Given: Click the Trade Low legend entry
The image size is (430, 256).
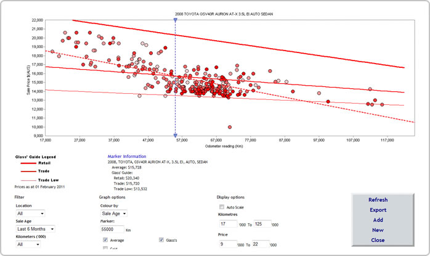Looking at the screenshot, I should coord(40,180).
